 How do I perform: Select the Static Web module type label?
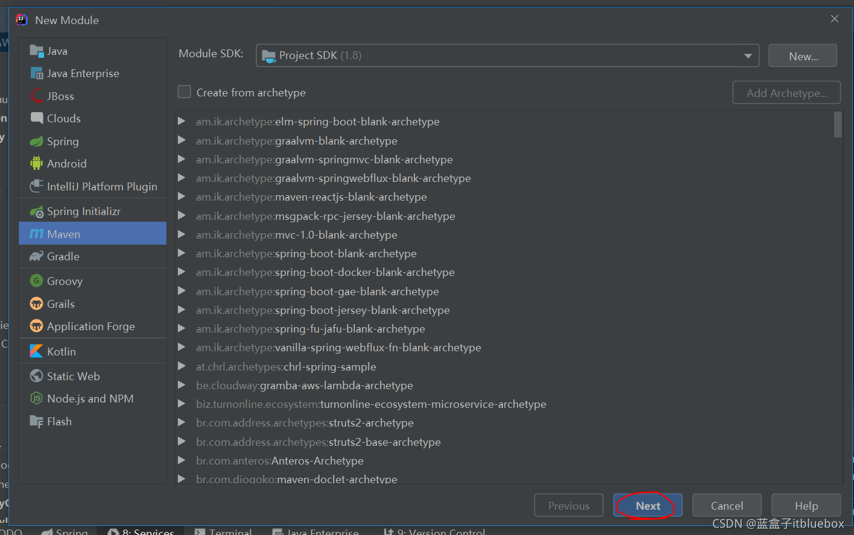pyautogui.click(x=74, y=376)
